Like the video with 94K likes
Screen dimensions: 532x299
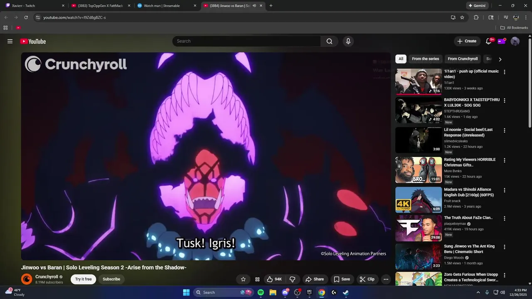tap(274, 279)
